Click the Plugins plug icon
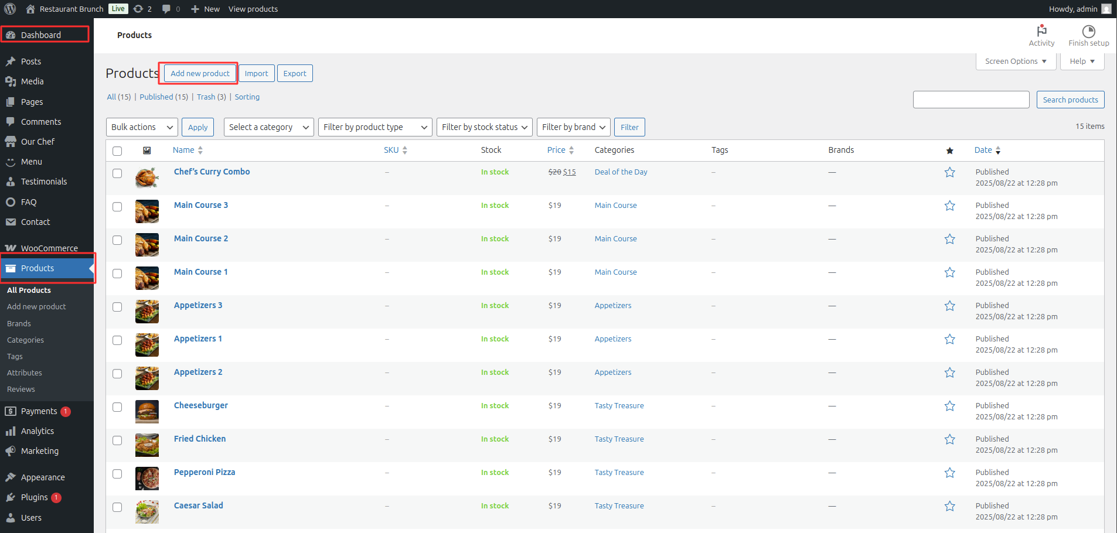This screenshot has height=533, width=1117. click(11, 497)
